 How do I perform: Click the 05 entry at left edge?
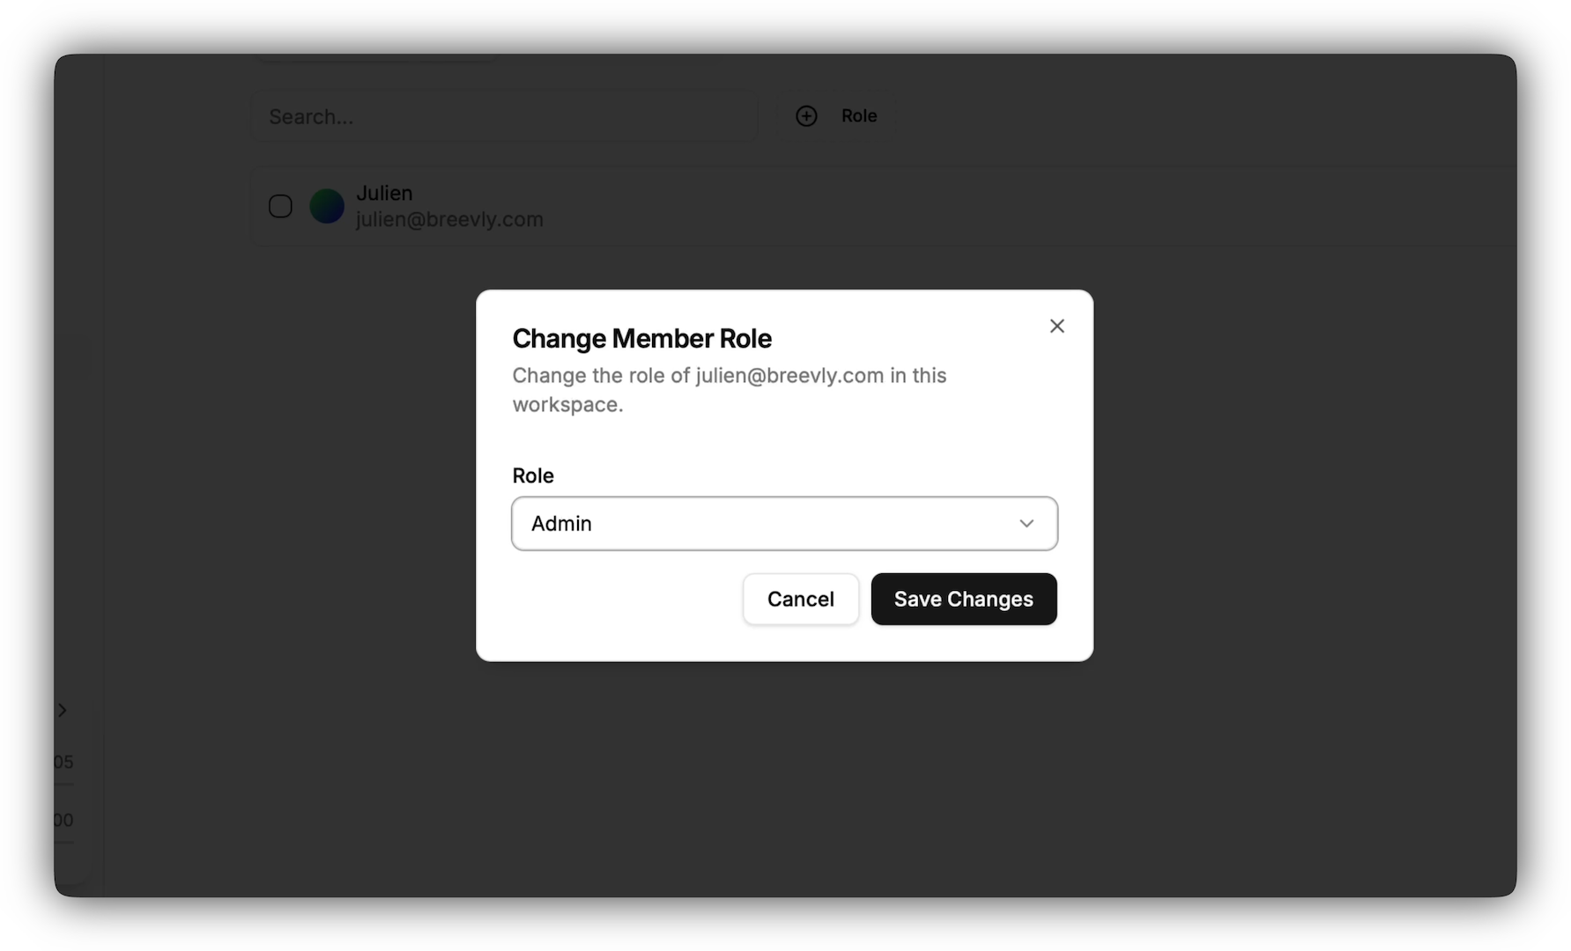point(63,762)
